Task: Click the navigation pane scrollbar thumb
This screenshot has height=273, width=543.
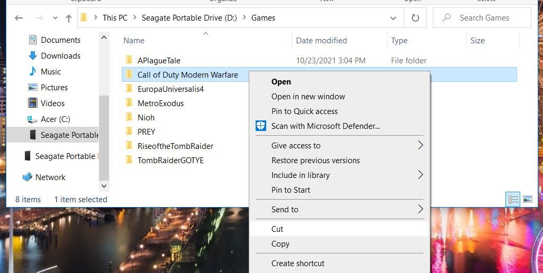Action: point(104,138)
